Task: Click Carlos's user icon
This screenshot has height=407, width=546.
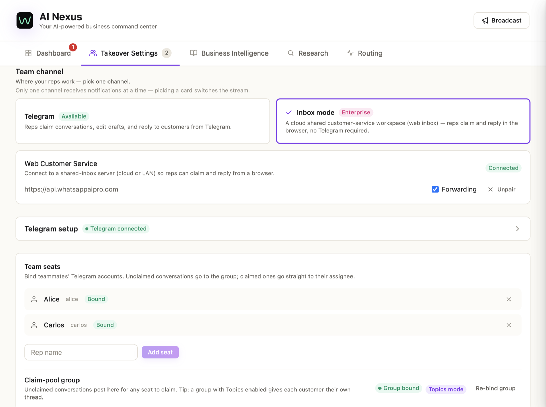Action: [x=34, y=325]
